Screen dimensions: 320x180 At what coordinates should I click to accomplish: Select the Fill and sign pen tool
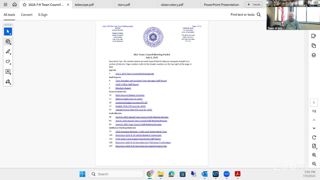(8, 81)
